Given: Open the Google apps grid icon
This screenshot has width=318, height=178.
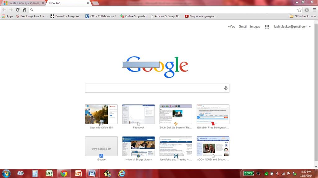Looking at the screenshot, I should tap(267, 27).
